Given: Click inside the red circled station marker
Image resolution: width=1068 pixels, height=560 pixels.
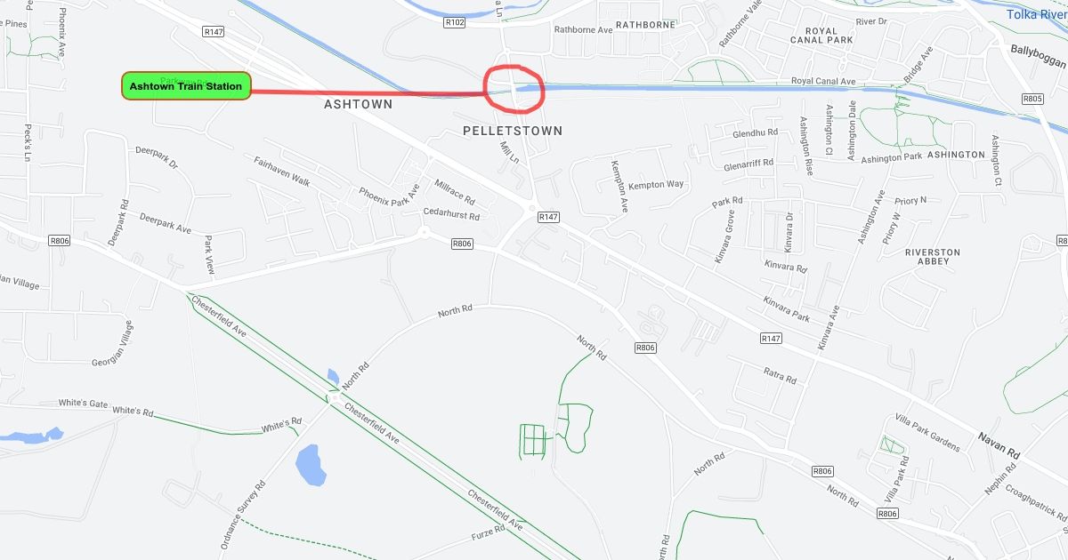Looking at the screenshot, I should pos(513,89).
